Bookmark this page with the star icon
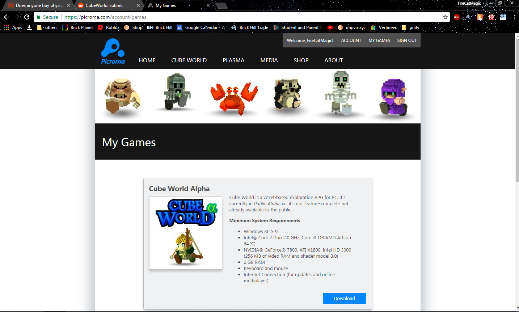This screenshot has height=312, width=519. [445, 17]
